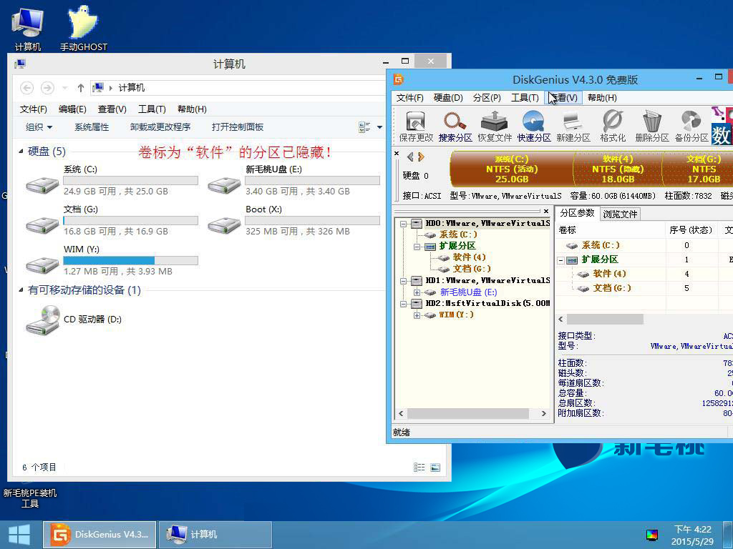The width and height of the screenshot is (733, 549).
Task: Click the Back arrow in 计算机 window
Action: 27,88
